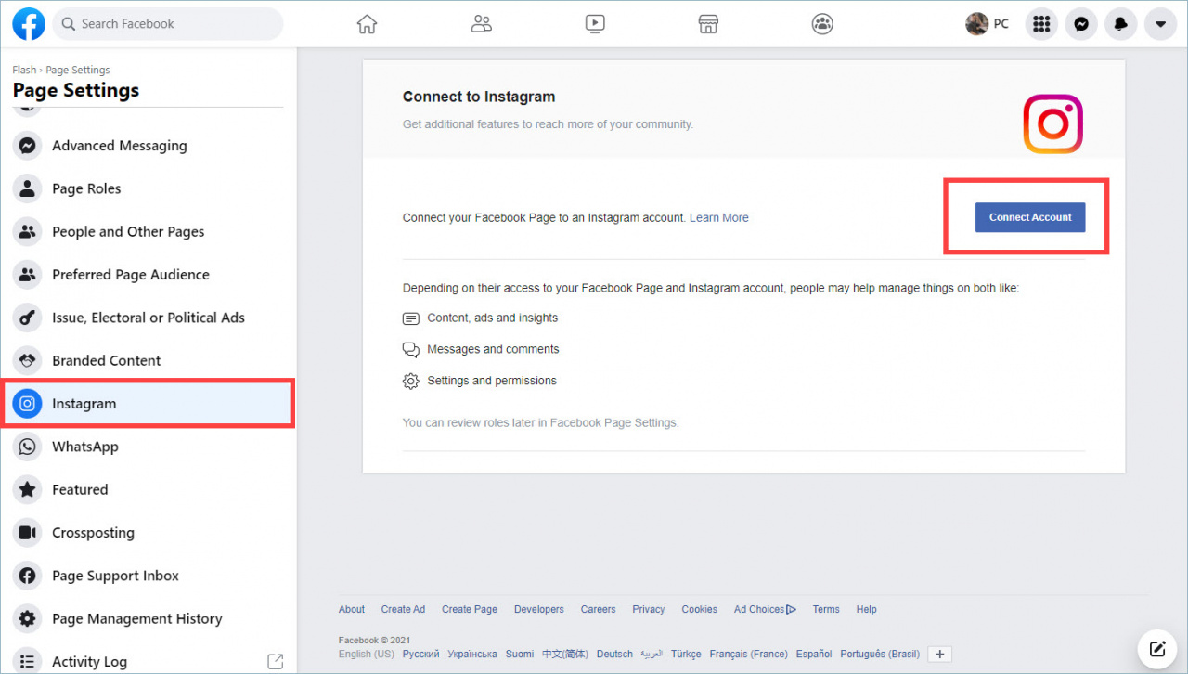Screen dimensions: 1188x674
Task: Click the Page Settings breadcrumb link
Action: (78, 70)
